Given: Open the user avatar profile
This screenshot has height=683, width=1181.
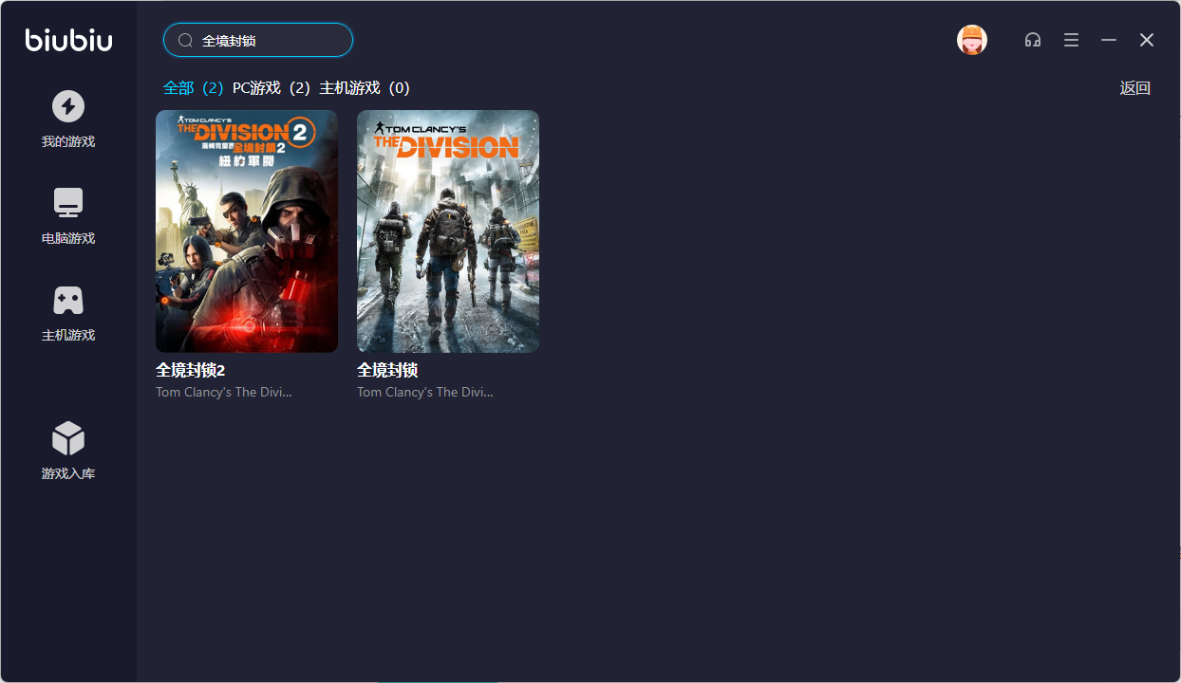Looking at the screenshot, I should tap(971, 40).
